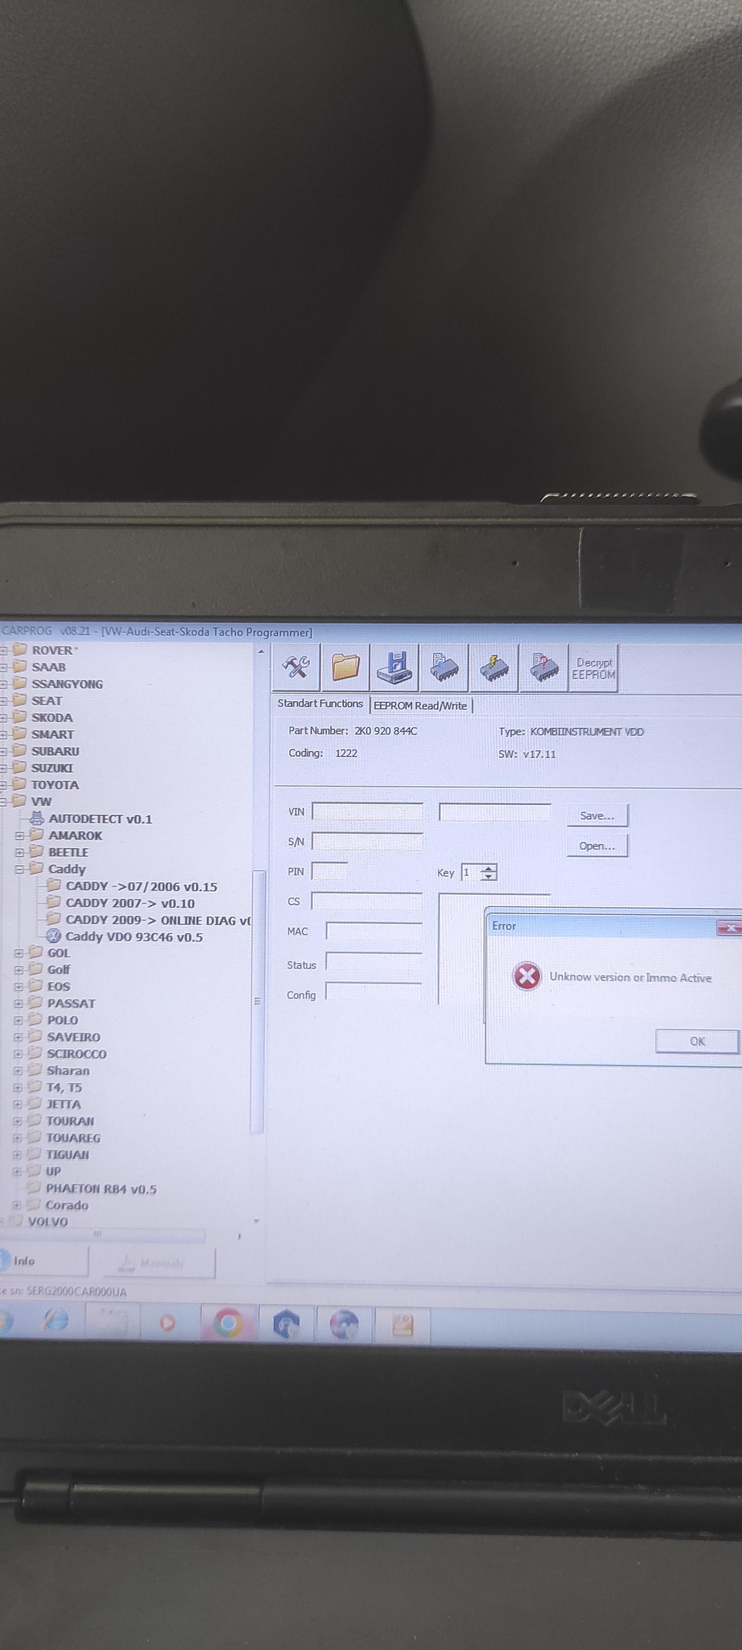Open the tools icon with hammer and wrench
Image resolution: width=742 pixels, height=1650 pixels.
click(296, 667)
